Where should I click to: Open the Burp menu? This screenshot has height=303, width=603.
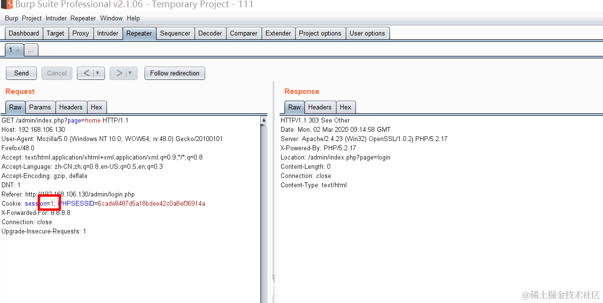[11, 18]
